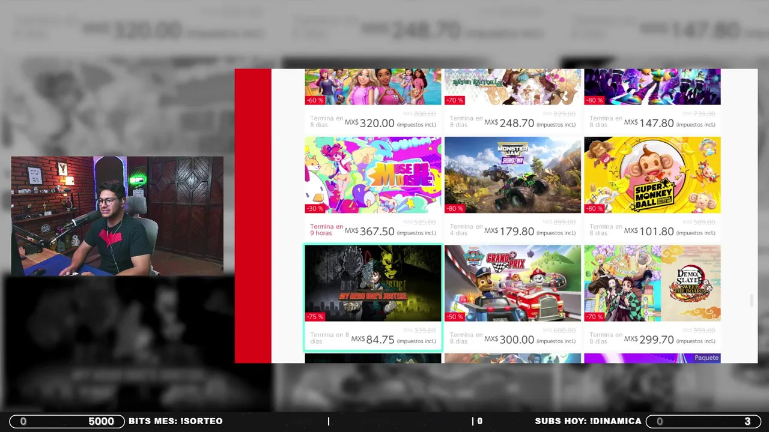Open the Muse Dash game thumbnail
This screenshot has width=769, height=432.
[372, 175]
